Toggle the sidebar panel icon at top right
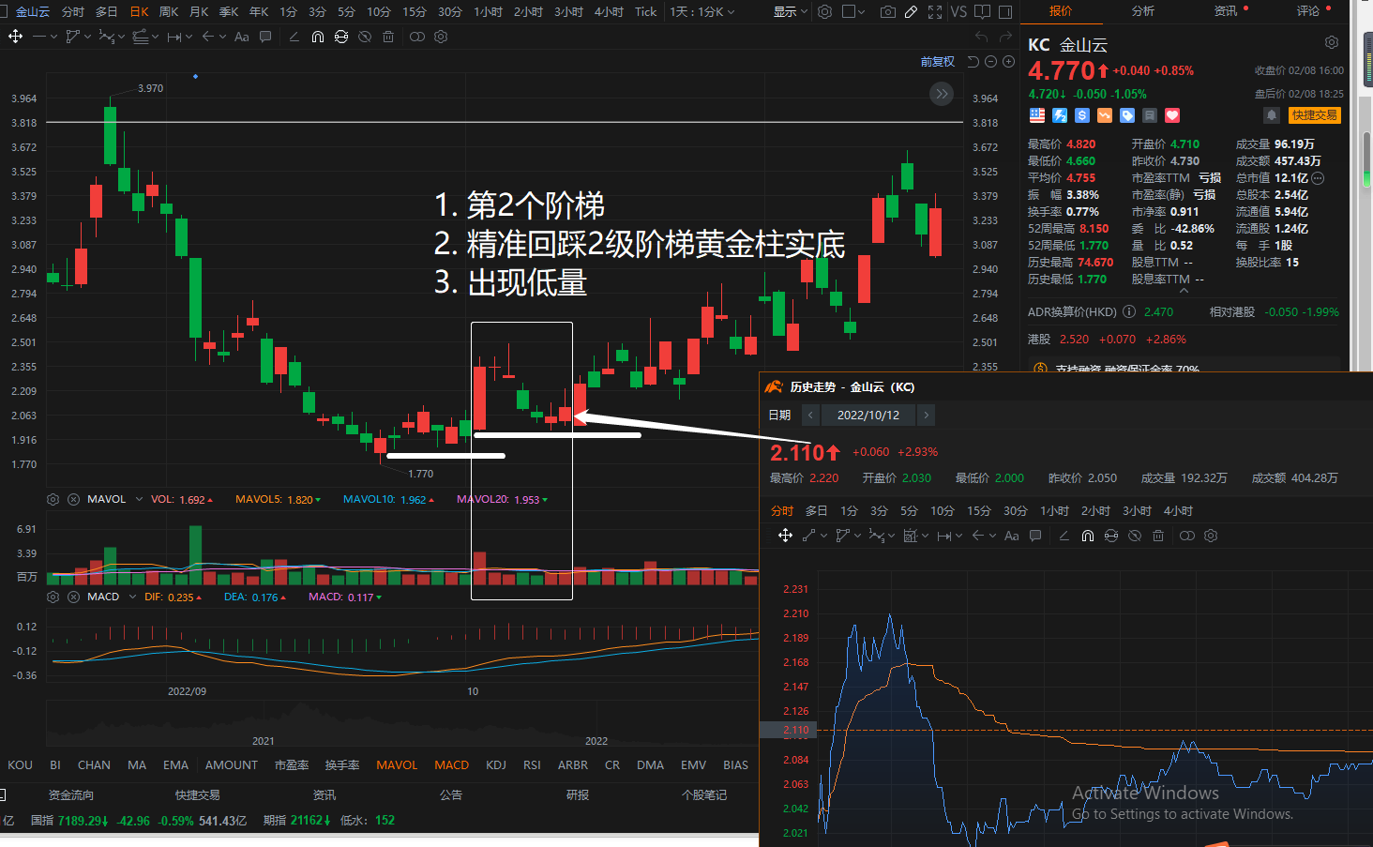Viewport: 1373px width, 847px height. [1005, 12]
